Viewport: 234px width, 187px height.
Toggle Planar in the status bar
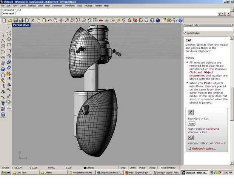click(x=142, y=168)
